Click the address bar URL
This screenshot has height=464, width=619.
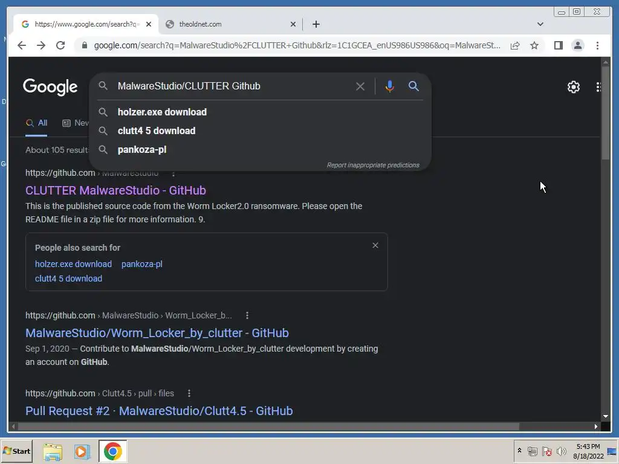tap(297, 45)
